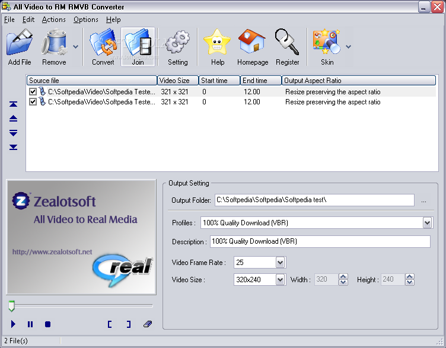
Task: Open the Help menu
Action: pos(113,20)
